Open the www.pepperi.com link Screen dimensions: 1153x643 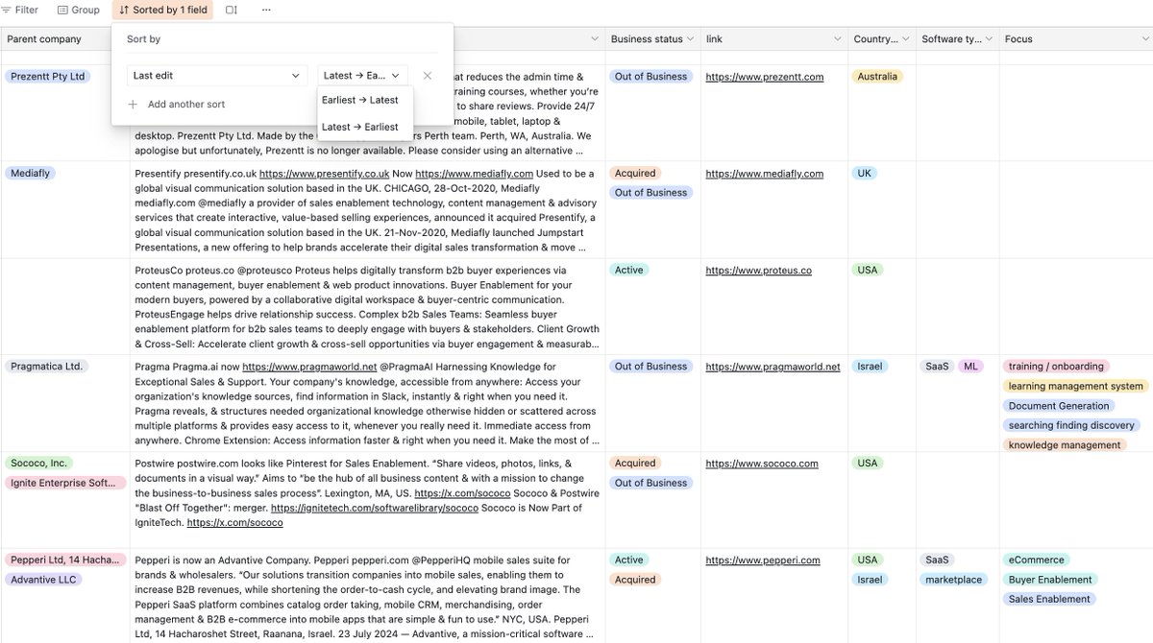763,560
